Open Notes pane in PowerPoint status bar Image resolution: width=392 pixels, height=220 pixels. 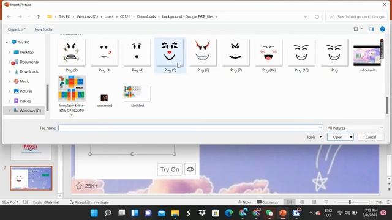pyautogui.click(x=245, y=202)
